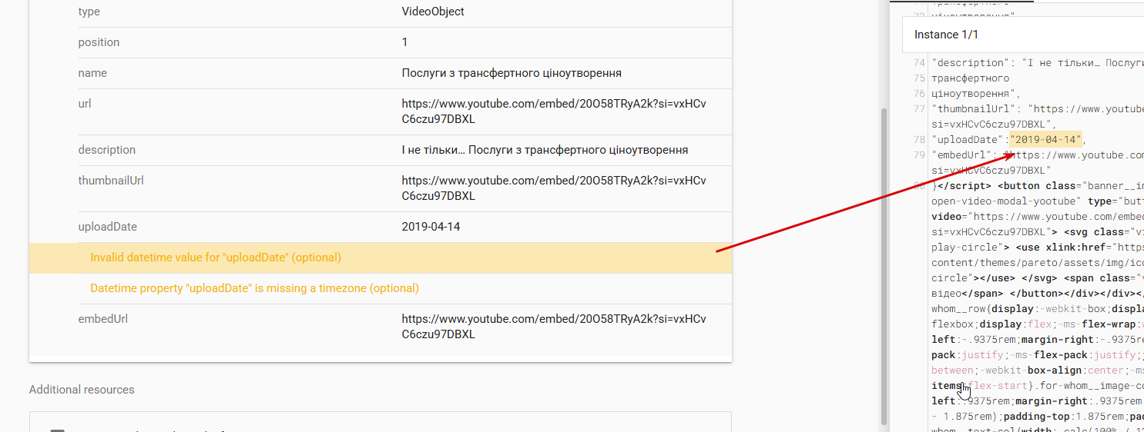Click the document icon under Additional resources
The height and width of the screenshot is (432, 1144).
(x=57, y=430)
